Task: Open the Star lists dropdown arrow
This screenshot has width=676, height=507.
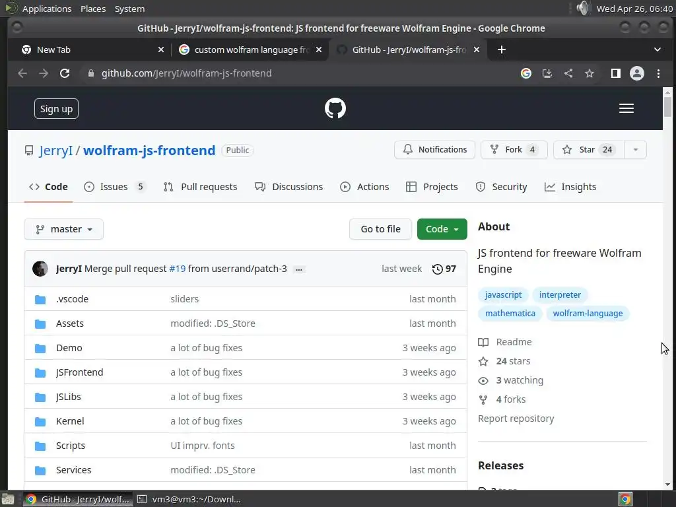Action: click(x=636, y=150)
